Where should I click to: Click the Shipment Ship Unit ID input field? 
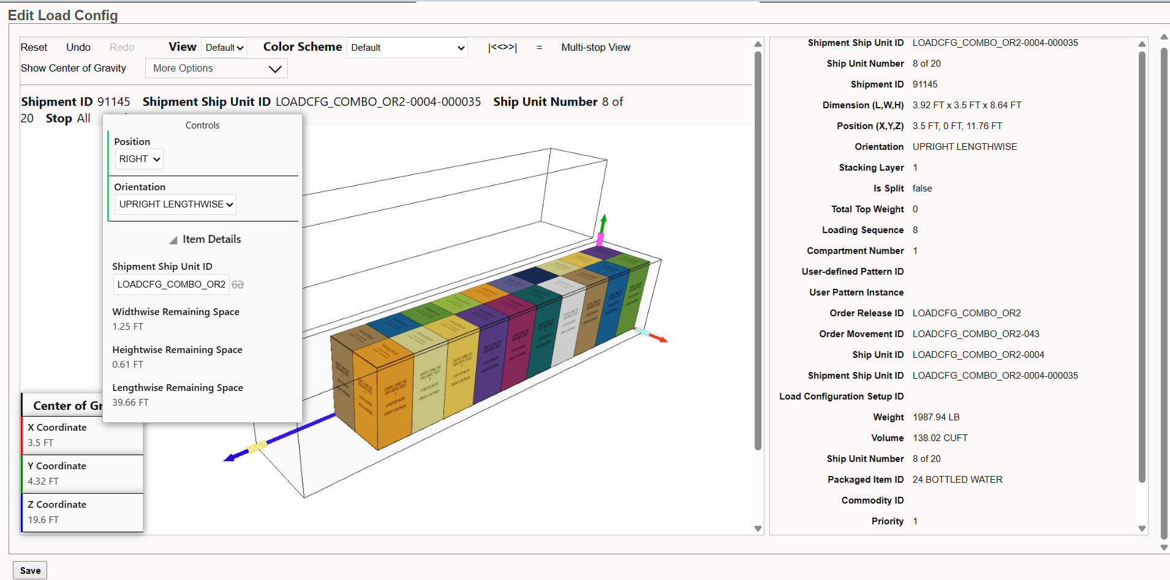pyautogui.click(x=172, y=284)
